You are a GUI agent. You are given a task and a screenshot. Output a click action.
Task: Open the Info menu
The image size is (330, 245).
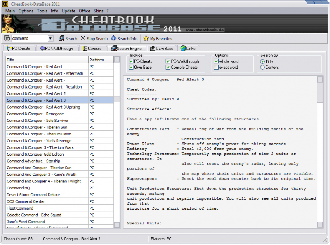click(54, 11)
